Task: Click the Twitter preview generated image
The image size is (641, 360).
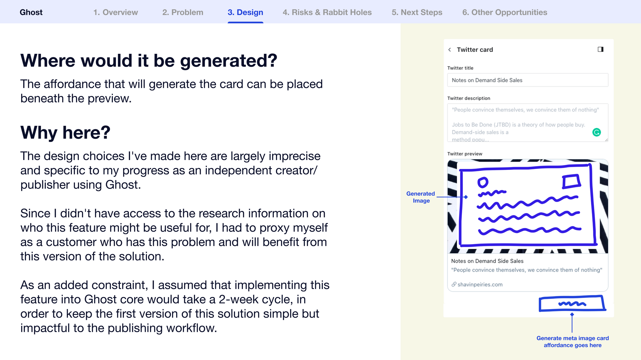Action: click(x=528, y=206)
